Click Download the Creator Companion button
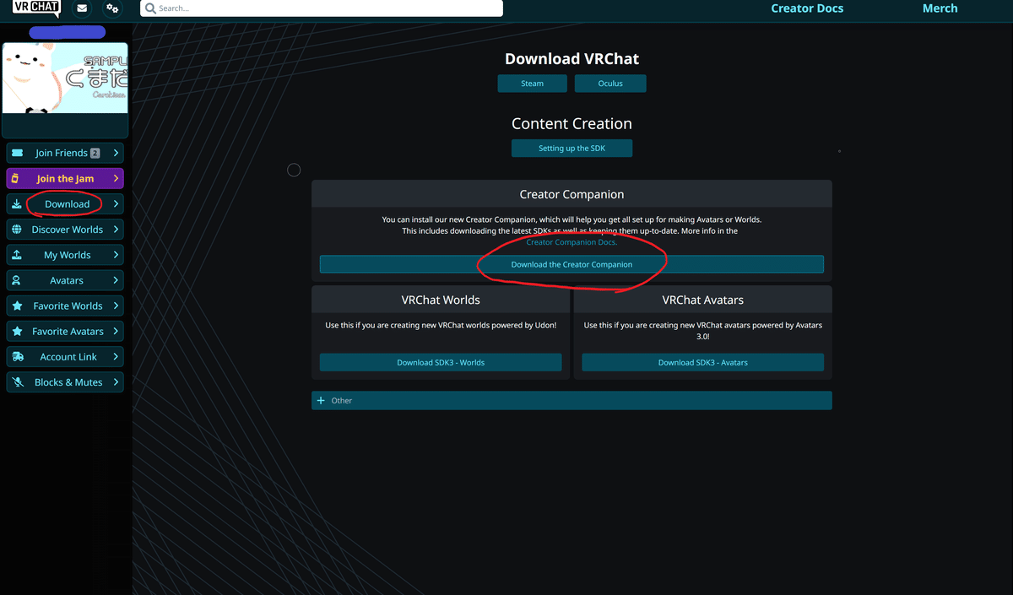 point(572,264)
